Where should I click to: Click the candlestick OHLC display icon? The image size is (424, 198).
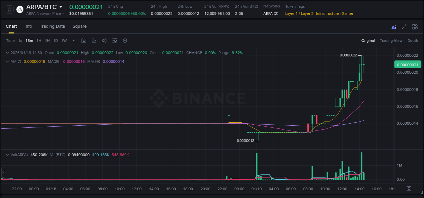click(x=104, y=41)
